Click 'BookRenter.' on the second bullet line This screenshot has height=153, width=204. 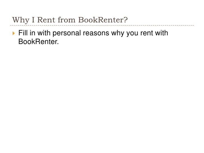point(38,42)
